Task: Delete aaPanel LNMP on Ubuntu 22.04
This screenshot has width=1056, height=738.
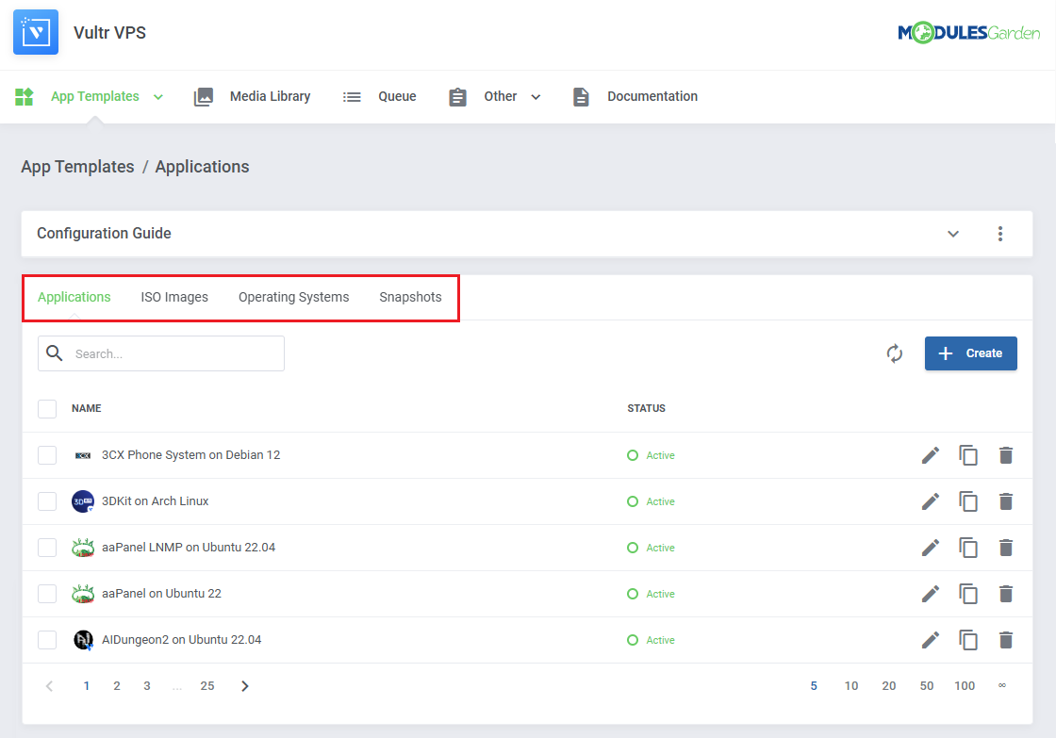Action: coord(1005,548)
